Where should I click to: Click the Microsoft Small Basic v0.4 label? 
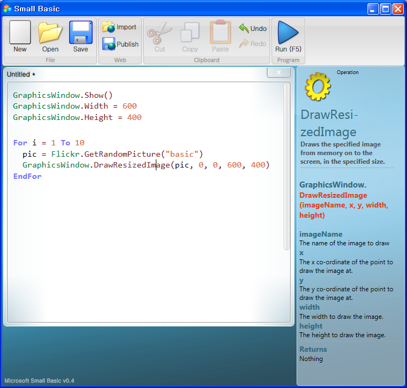point(39,380)
